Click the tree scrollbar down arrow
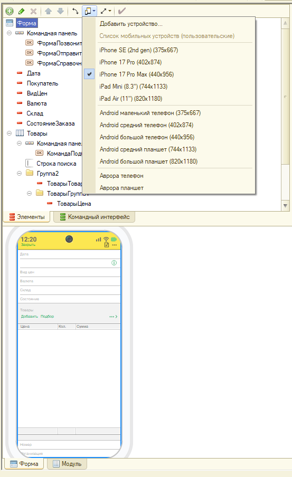 tap(285, 206)
